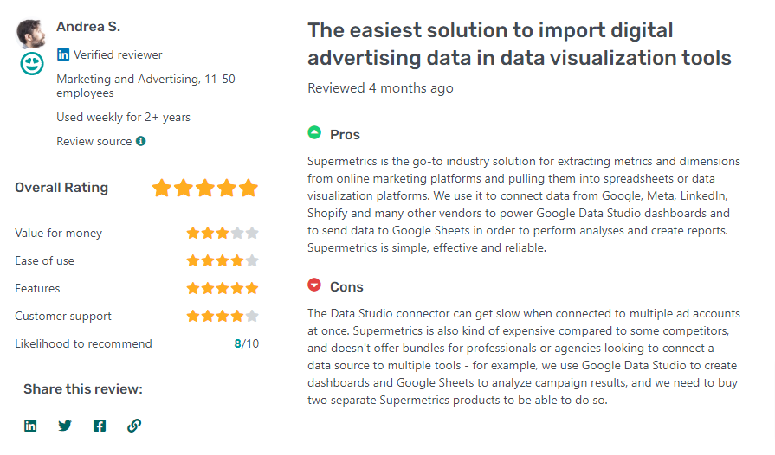
Task: Open Andrea S. reviewer name
Action: [88, 27]
